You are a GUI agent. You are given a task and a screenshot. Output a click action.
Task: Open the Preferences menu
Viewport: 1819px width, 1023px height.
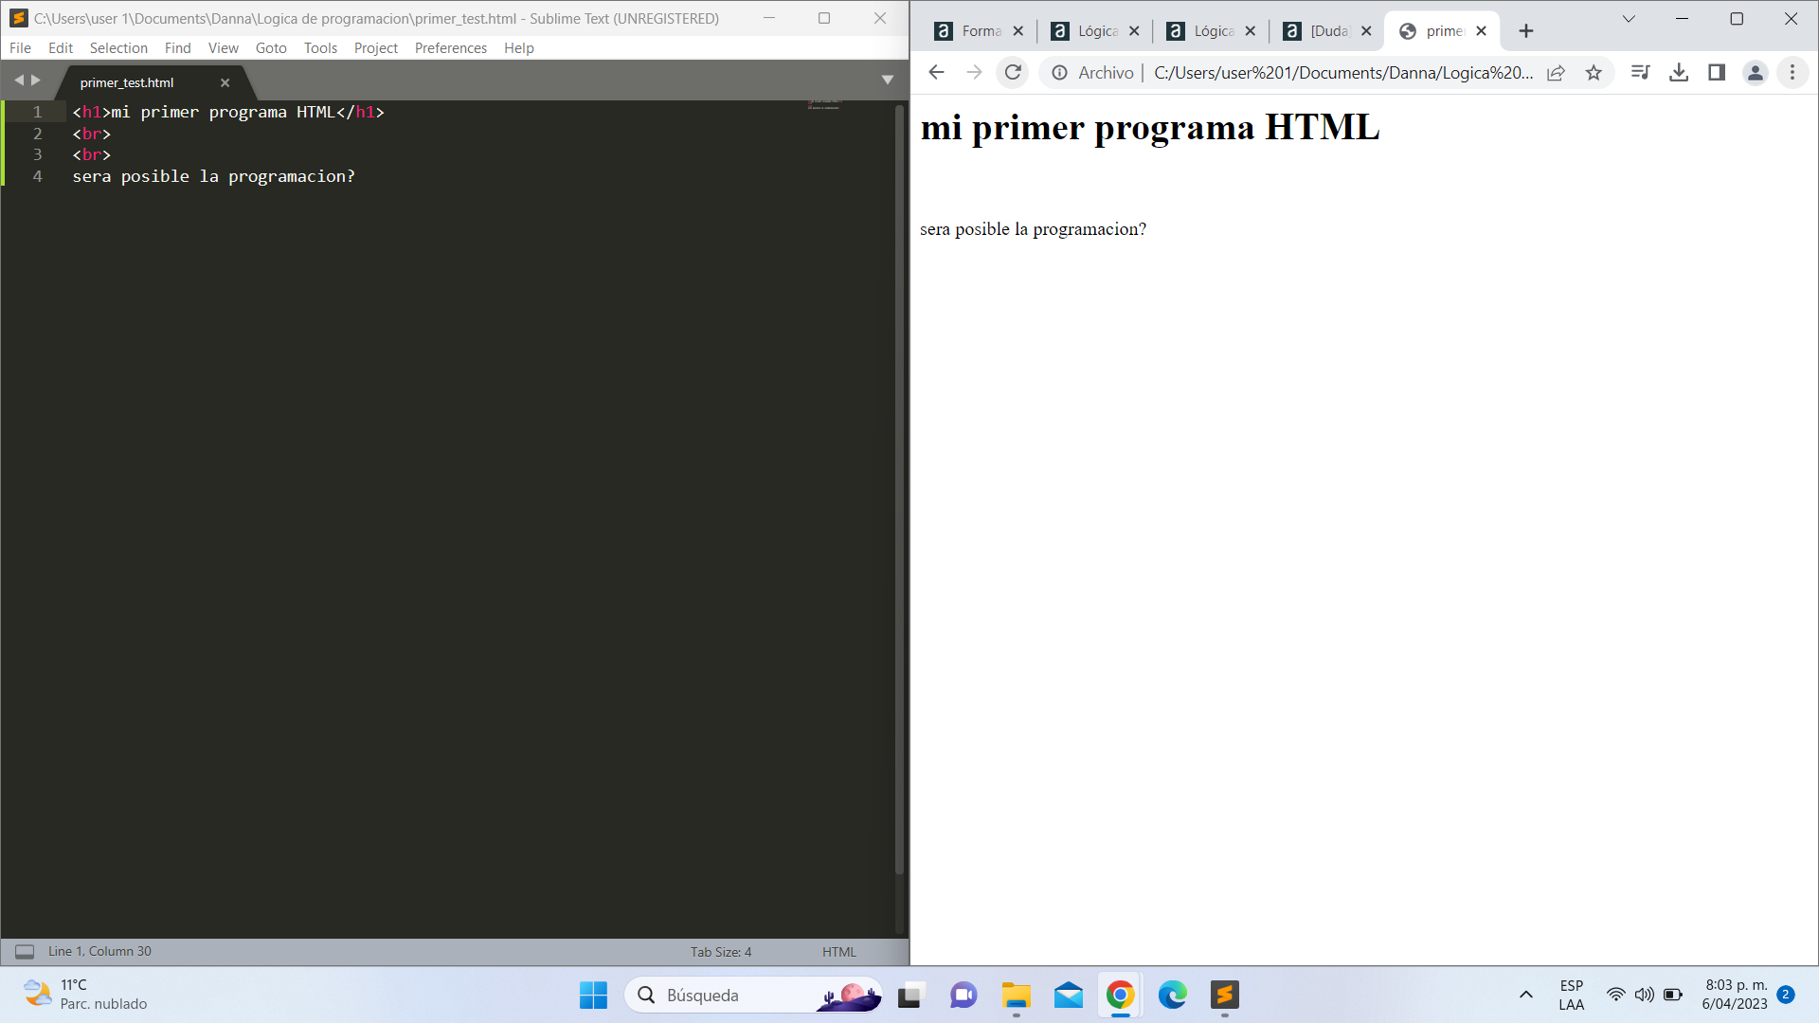451,48
